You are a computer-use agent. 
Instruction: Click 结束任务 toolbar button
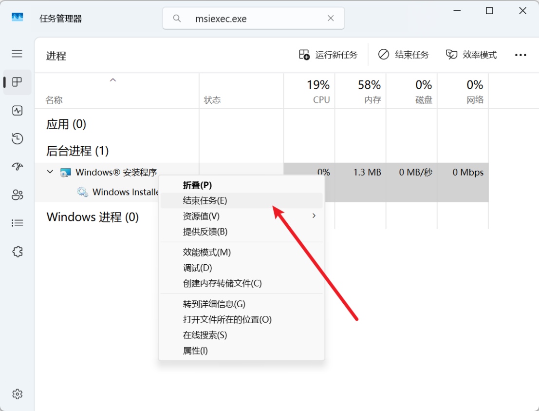point(404,55)
